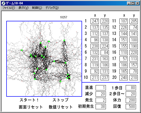Click the ストップ button
The height and width of the screenshot is (113, 141).
coord(60,100)
